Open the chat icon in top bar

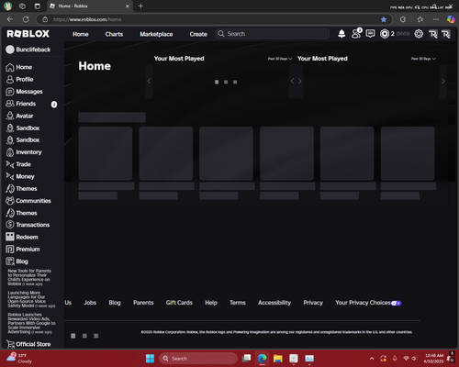tap(370, 34)
